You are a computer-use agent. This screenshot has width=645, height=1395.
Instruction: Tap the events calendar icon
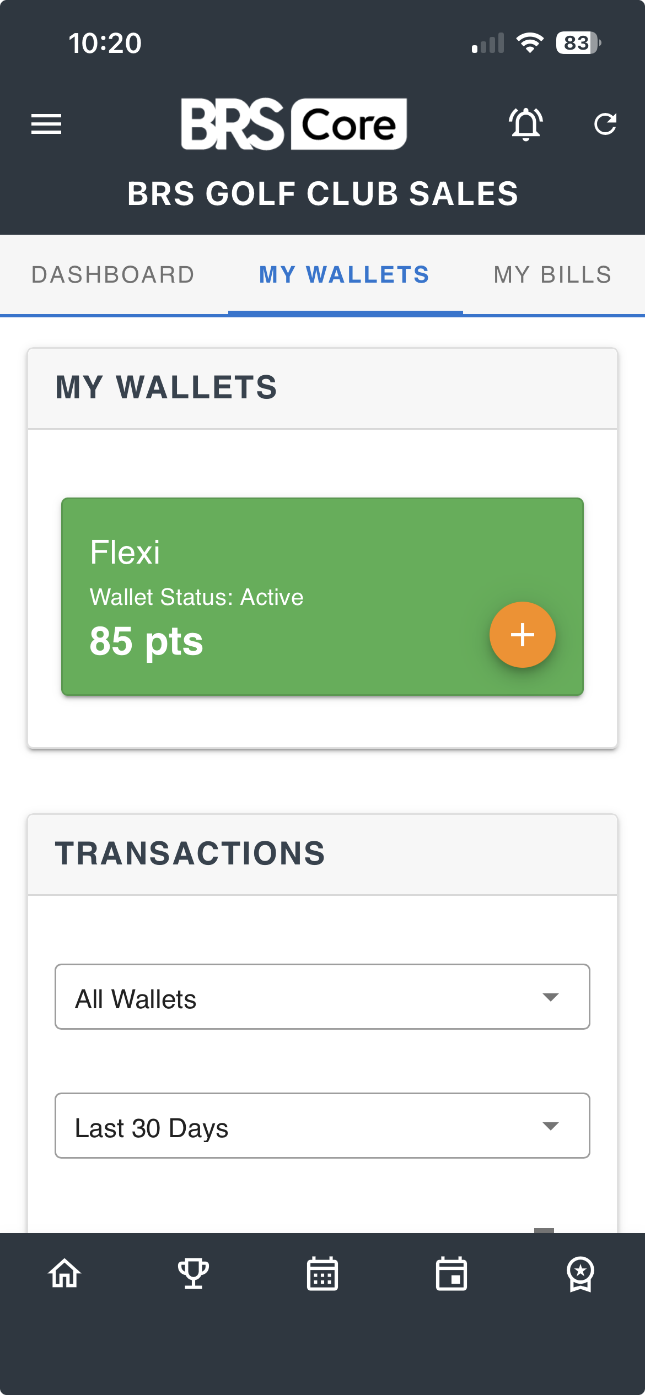coord(452,1274)
